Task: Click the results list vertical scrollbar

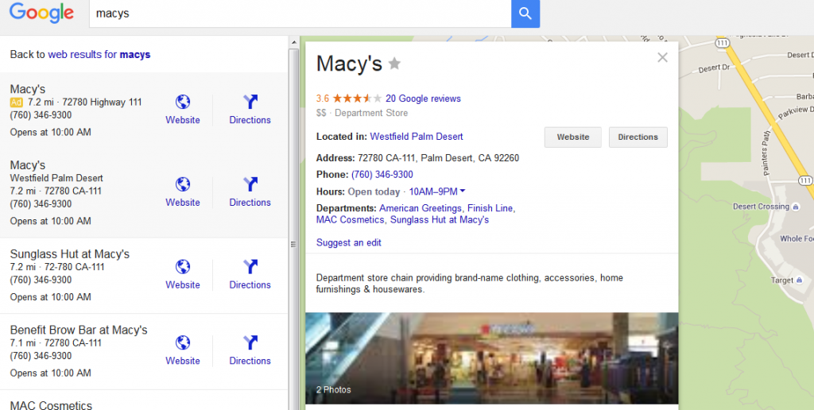Action: (x=294, y=159)
